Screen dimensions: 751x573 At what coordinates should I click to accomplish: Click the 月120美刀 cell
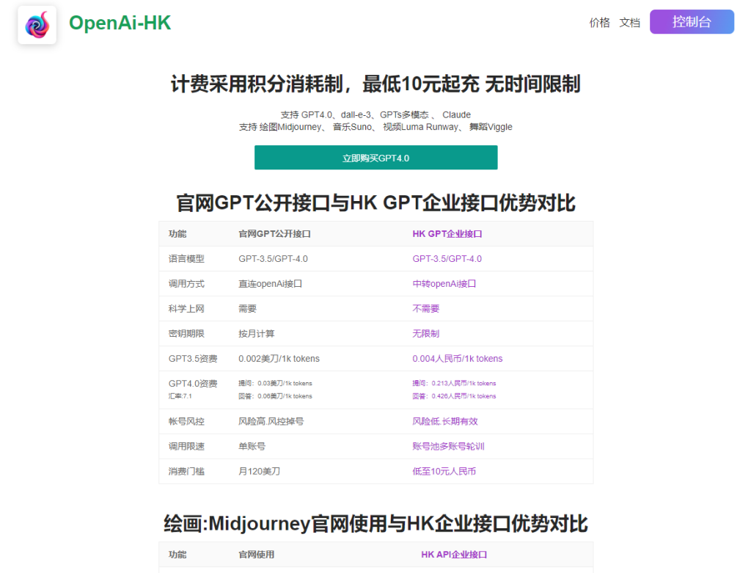point(259,472)
